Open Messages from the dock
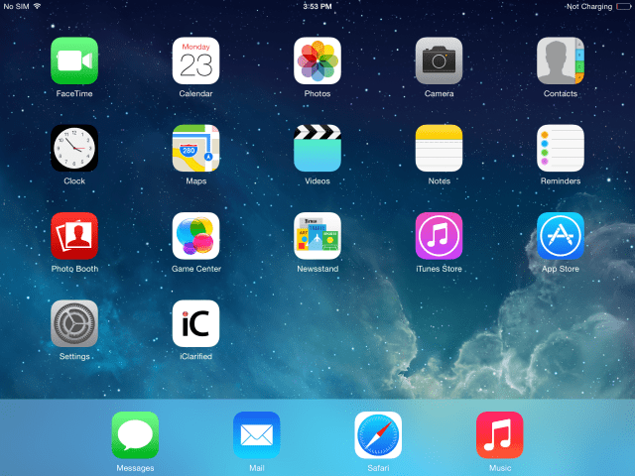The image size is (635, 476). 135,435
